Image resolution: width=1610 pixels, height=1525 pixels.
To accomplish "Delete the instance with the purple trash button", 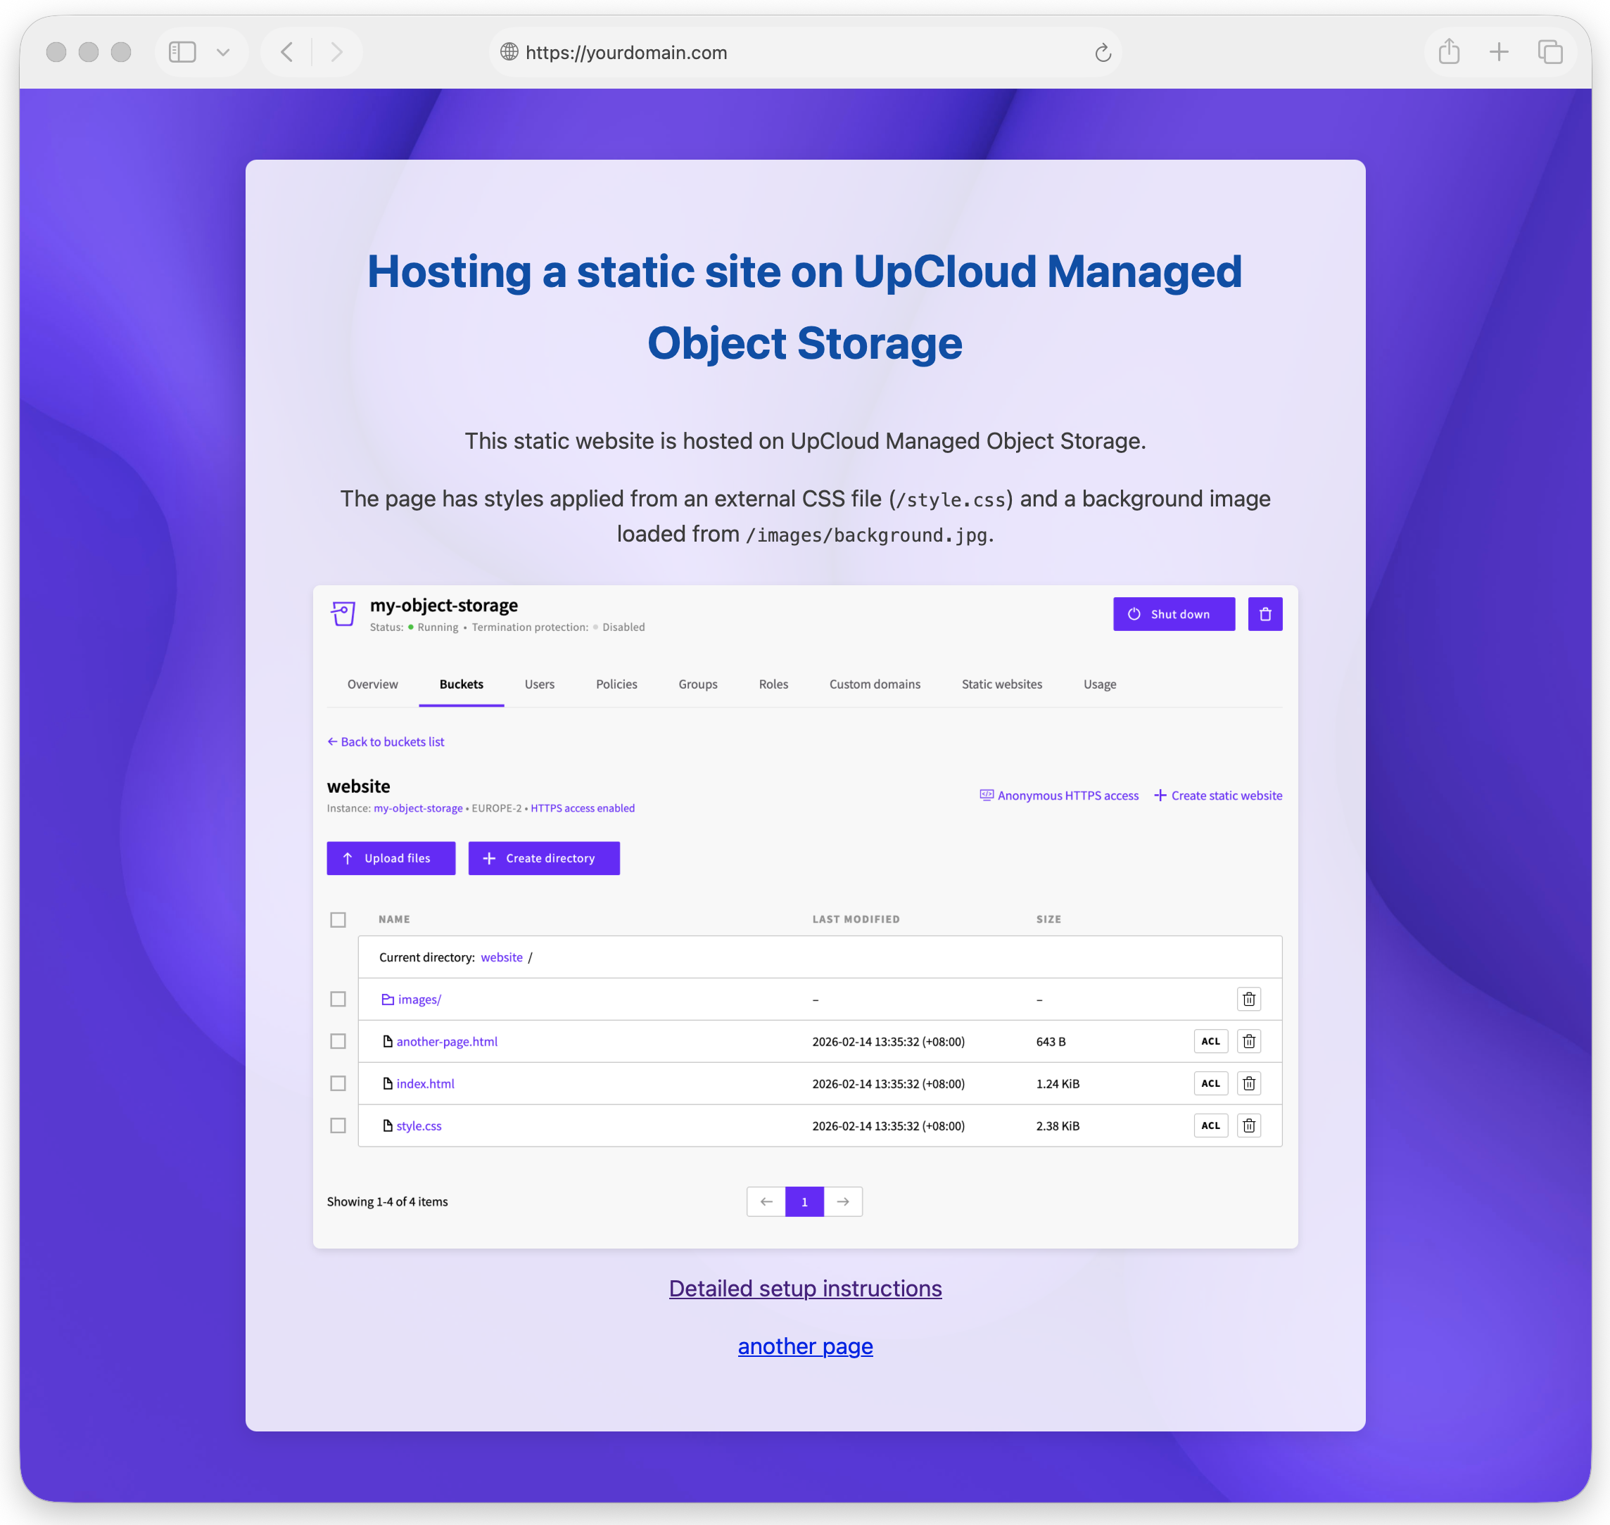I will click(x=1264, y=614).
